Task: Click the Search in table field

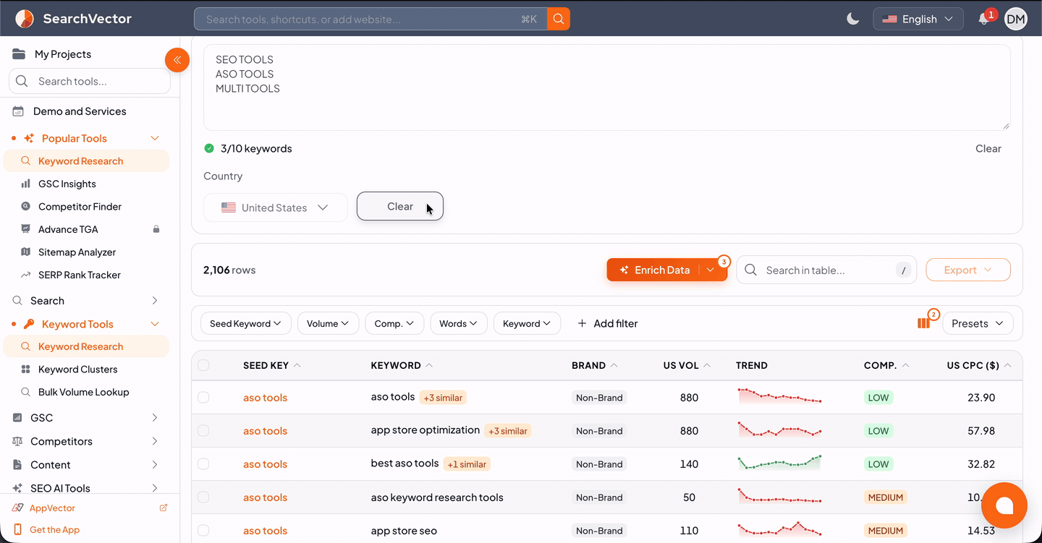Action: 826,270
